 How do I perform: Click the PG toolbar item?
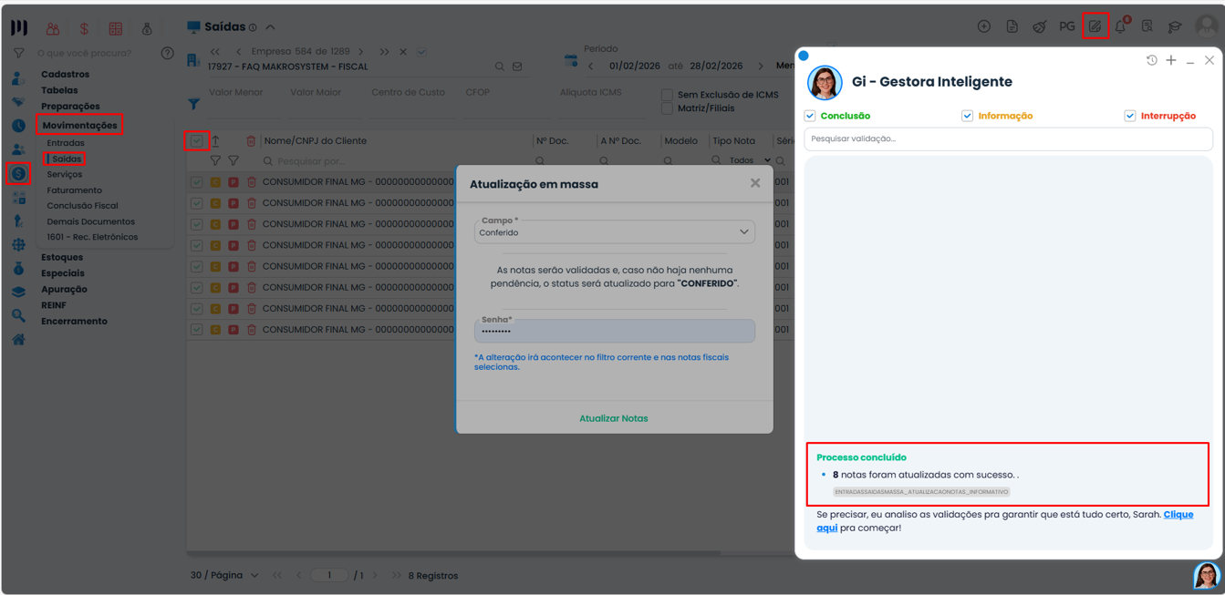pyautogui.click(x=1066, y=26)
